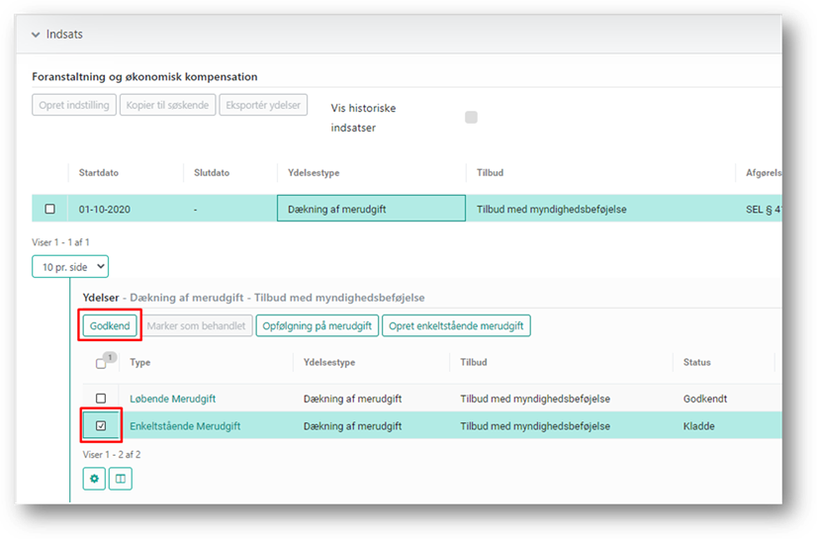The width and height of the screenshot is (817, 539).
Task: Click Kopier til søskende button
Action: (167, 105)
